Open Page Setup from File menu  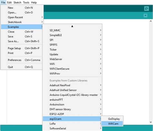click(22, 48)
